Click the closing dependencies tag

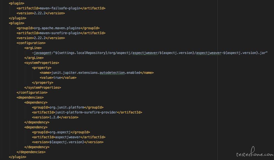pos(31,152)
